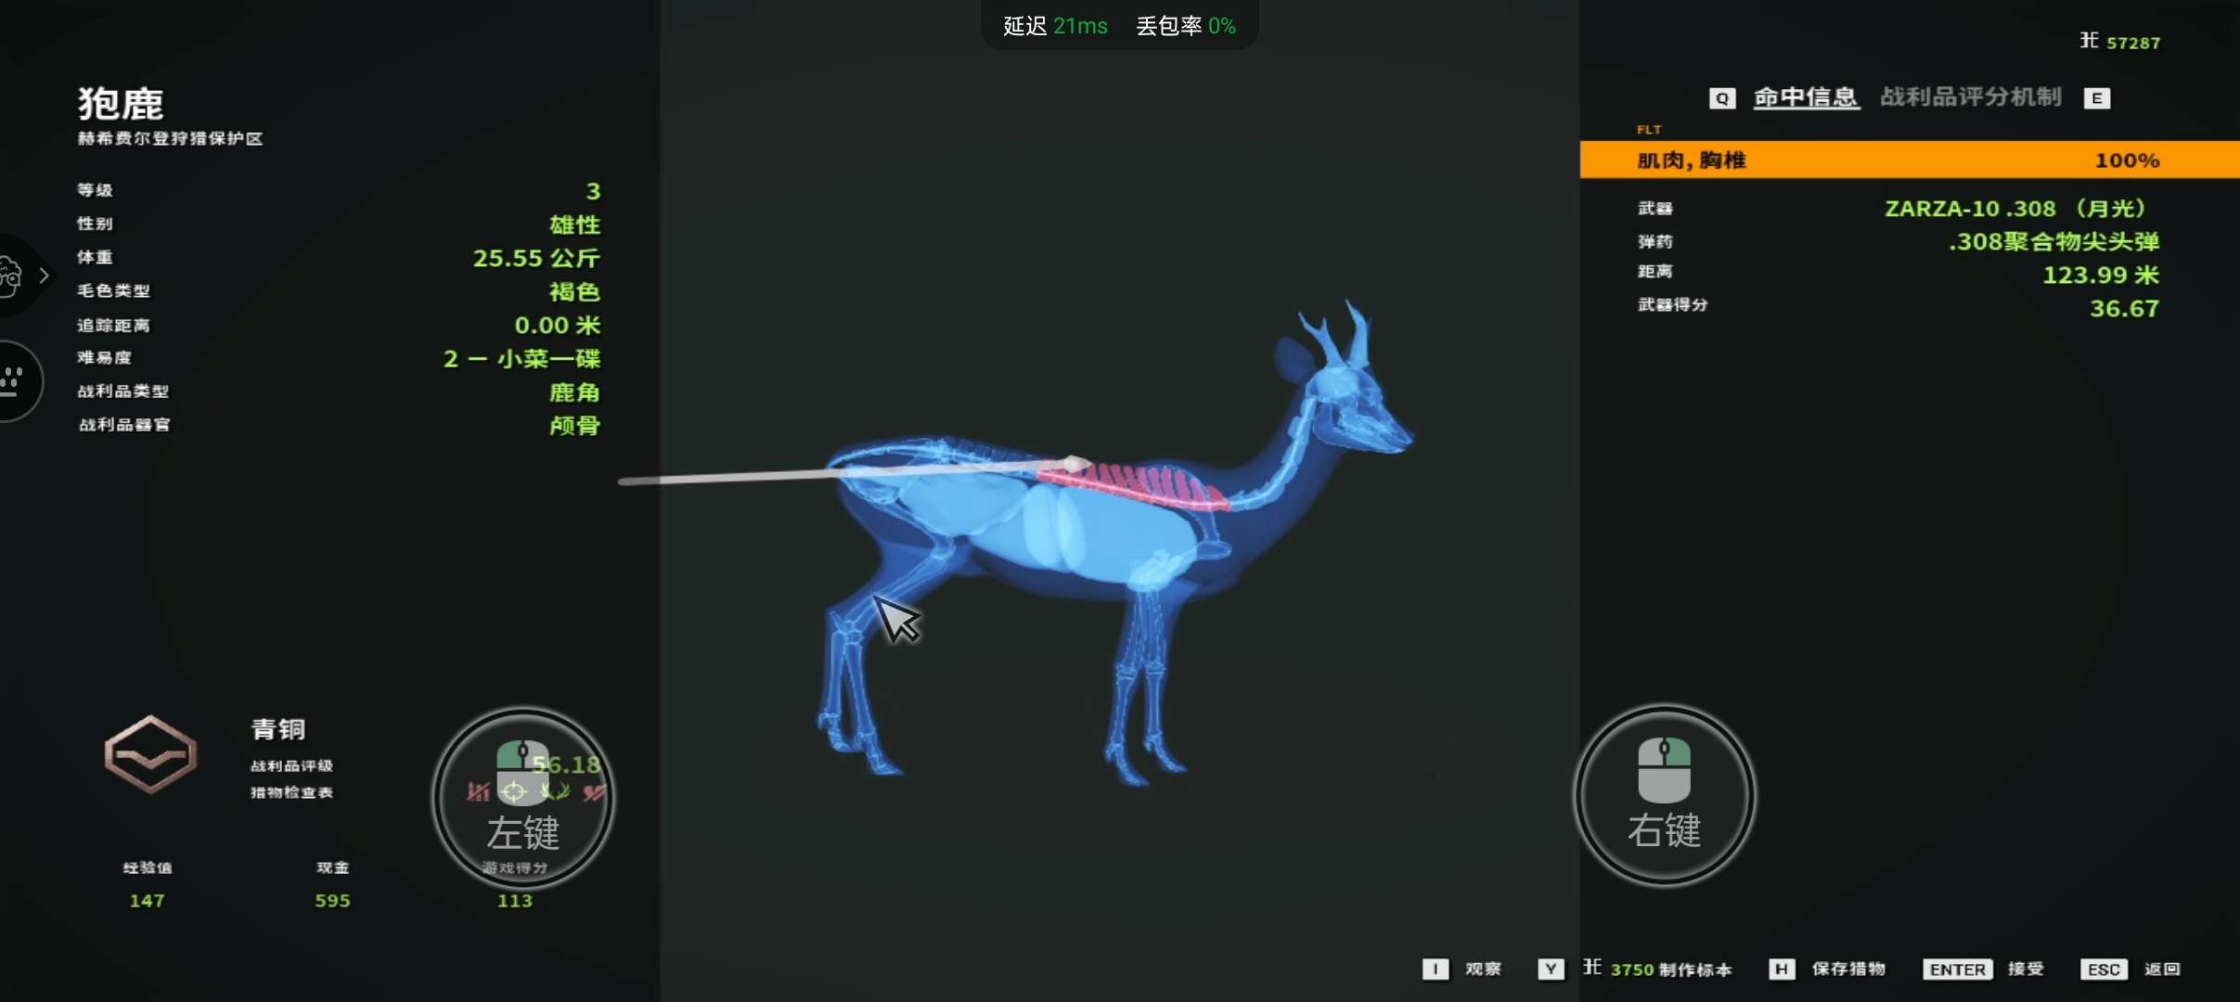Click 观察 inspect button
Viewport: 2240px width, 1002px height.
[x=1481, y=969]
